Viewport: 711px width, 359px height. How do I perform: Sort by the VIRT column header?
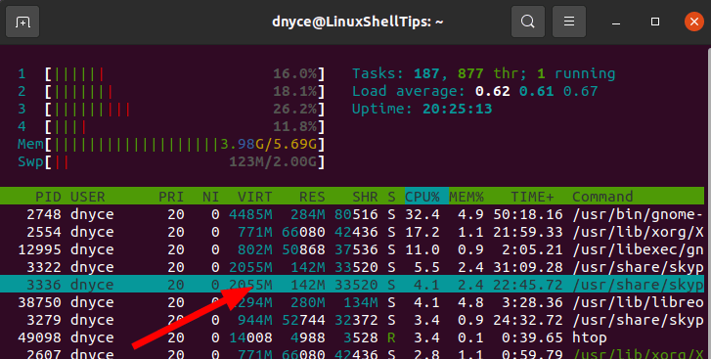click(255, 197)
